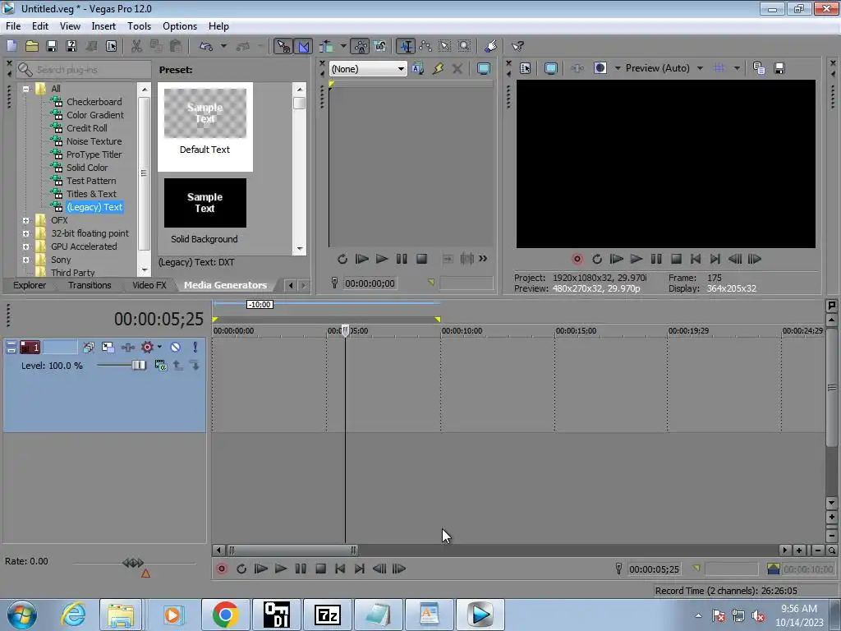Click the What's This help icon
Screen dimensions: 841x631
coord(517,46)
